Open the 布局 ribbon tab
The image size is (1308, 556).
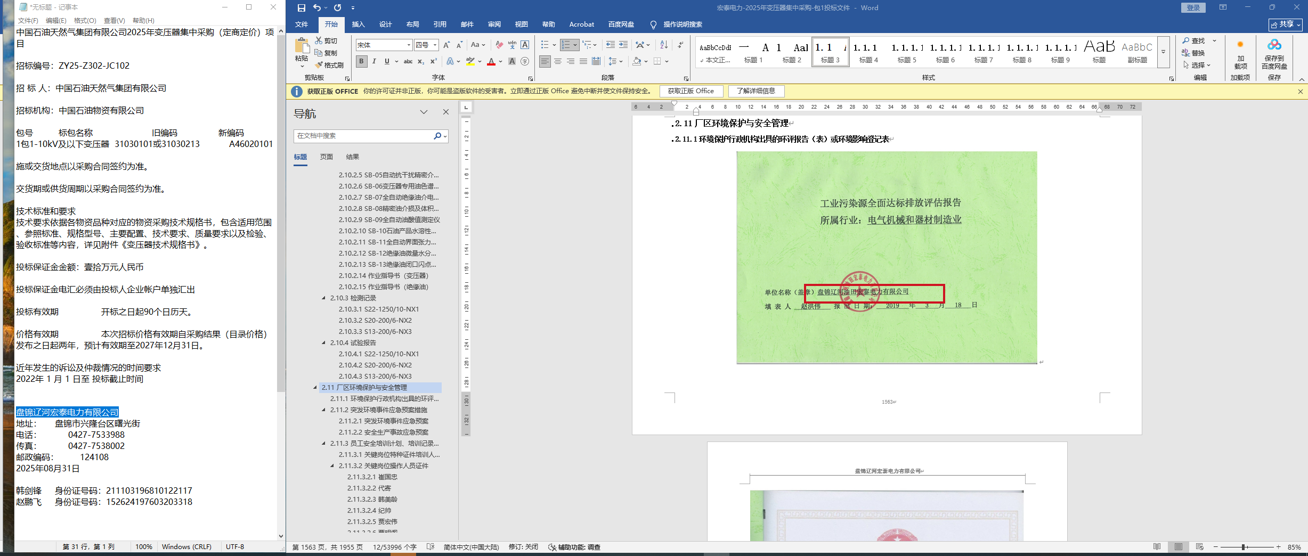412,24
